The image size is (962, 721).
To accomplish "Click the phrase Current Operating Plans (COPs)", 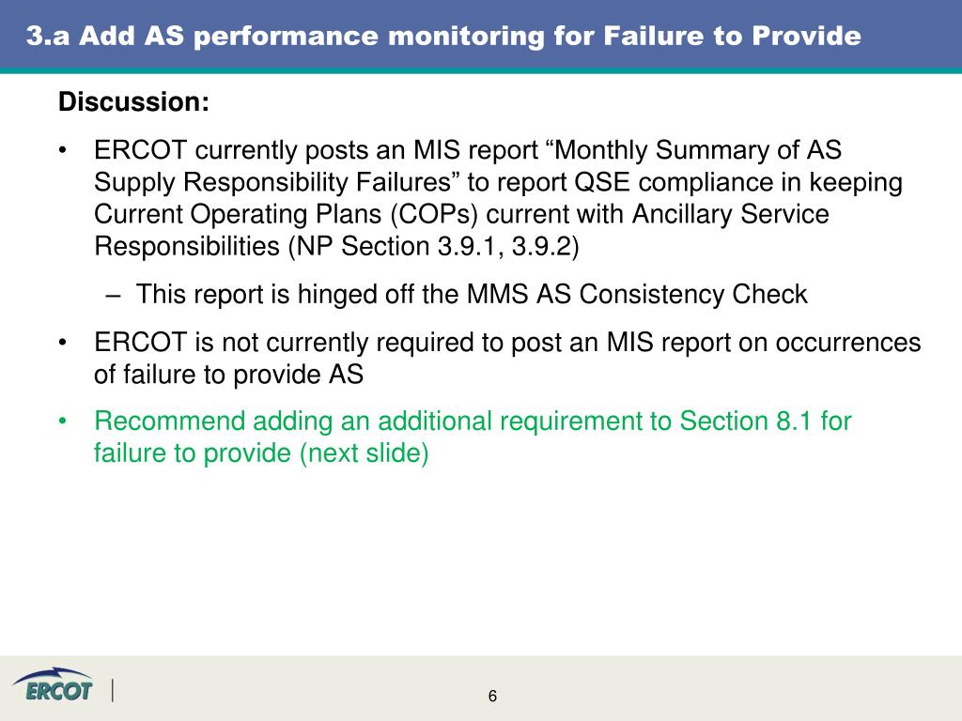I will tap(286, 215).
